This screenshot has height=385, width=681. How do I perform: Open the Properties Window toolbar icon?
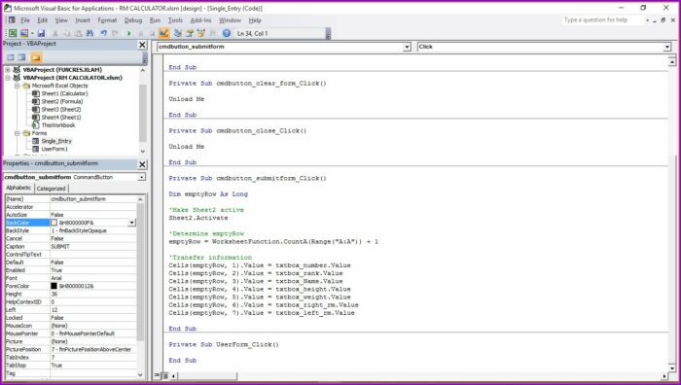pyautogui.click(x=190, y=33)
